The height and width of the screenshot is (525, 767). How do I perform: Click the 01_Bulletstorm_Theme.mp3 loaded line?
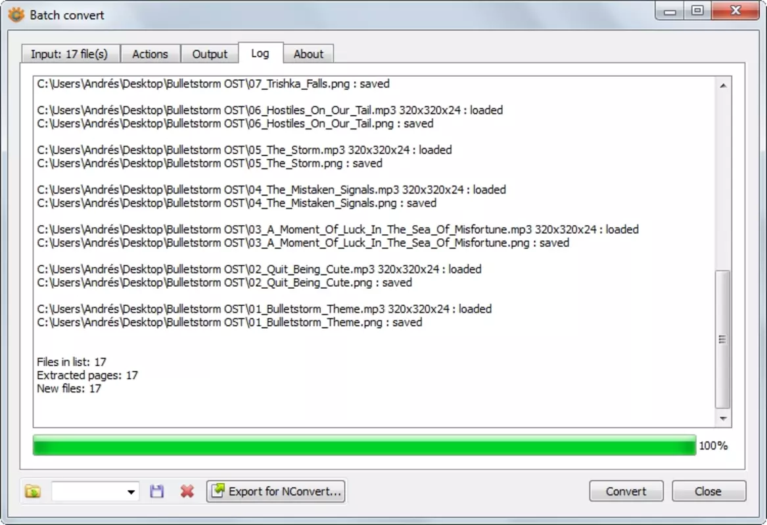tap(264, 309)
